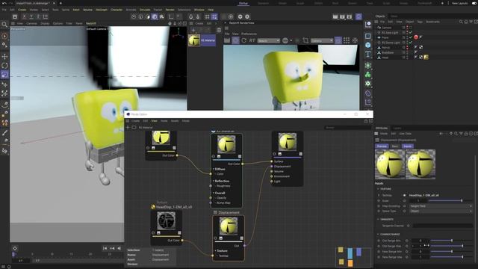The width and height of the screenshot is (478, 269).
Task: Click the highlighted quad layout icon in top toolbar
Action: [x=214, y=16]
